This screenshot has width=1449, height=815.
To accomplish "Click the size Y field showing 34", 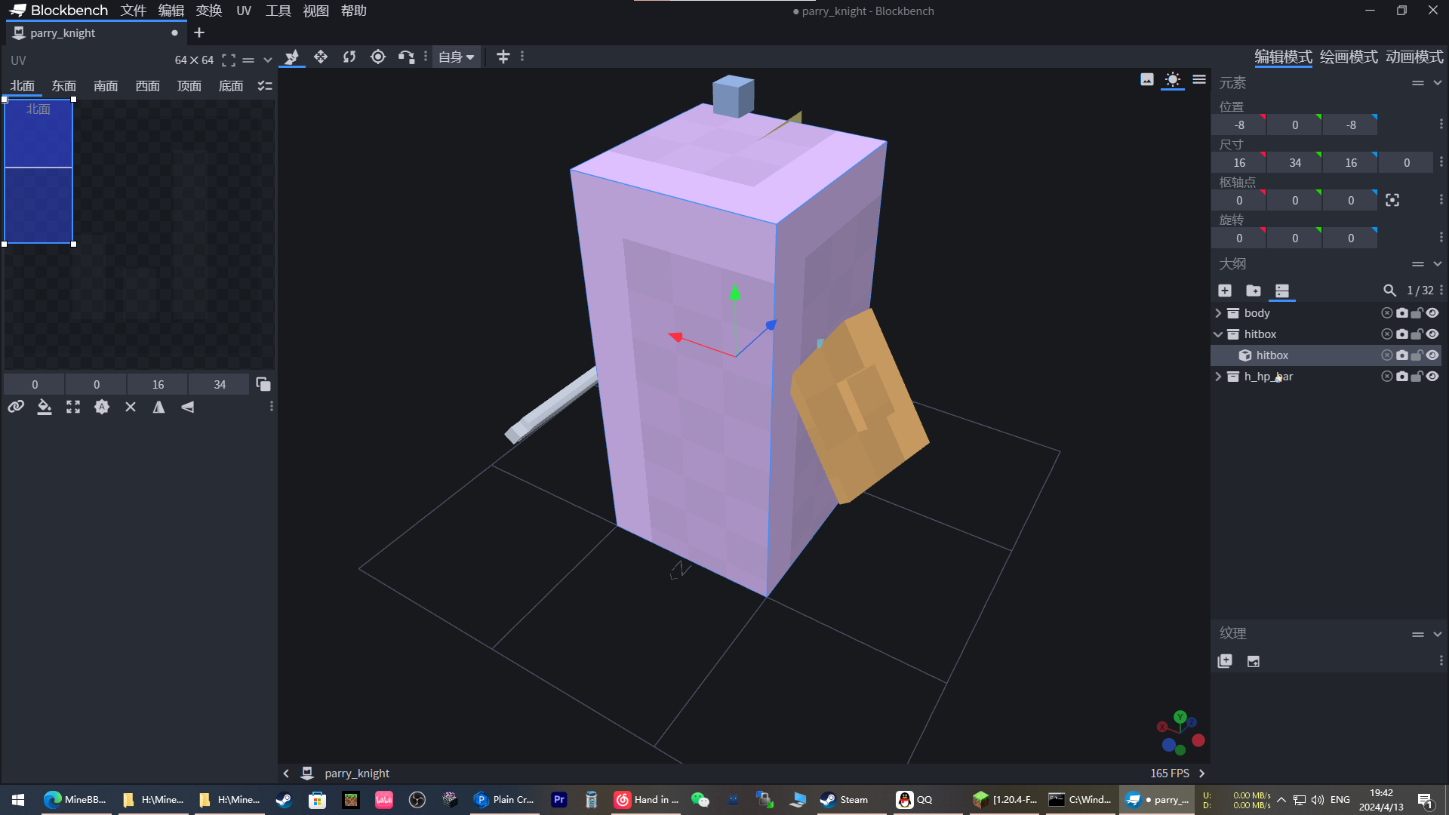I will point(1295,163).
